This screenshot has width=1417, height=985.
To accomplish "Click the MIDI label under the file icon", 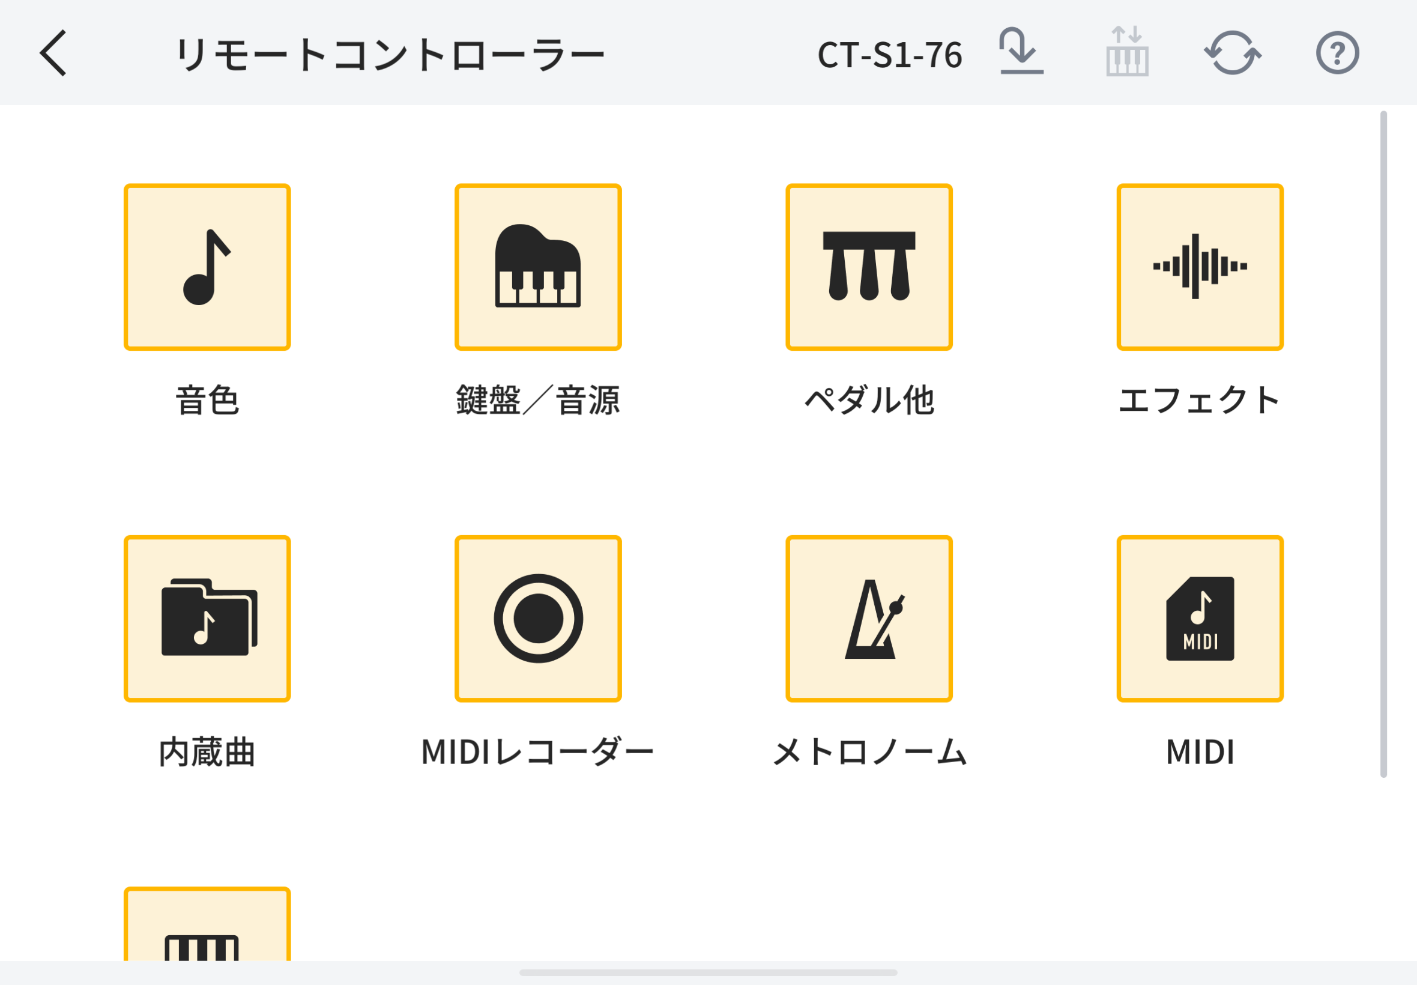I will (1200, 752).
